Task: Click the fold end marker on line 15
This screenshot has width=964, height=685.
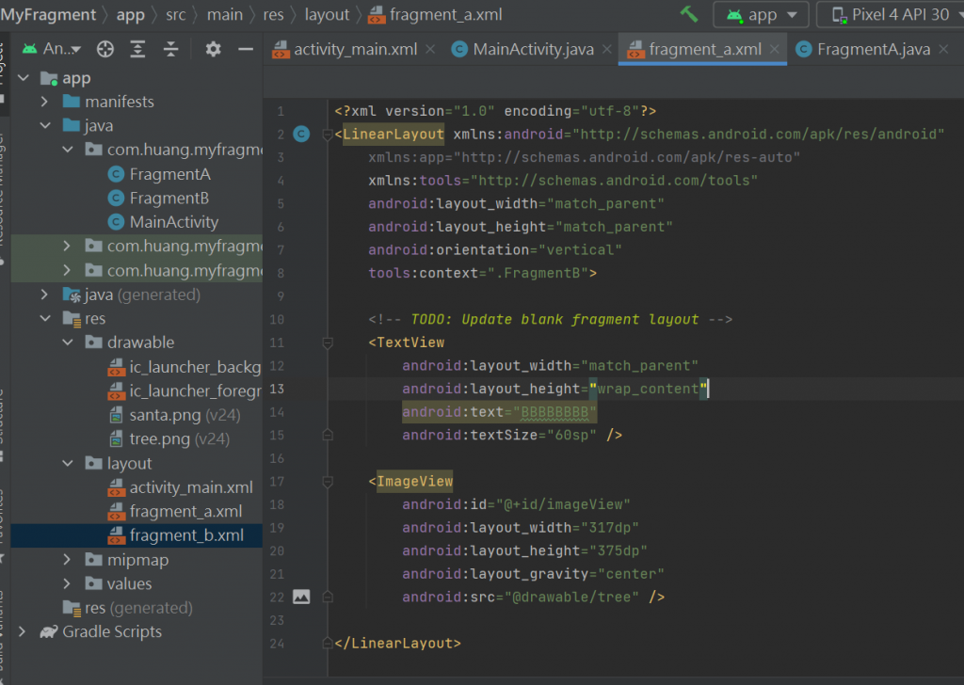Action: click(x=327, y=435)
